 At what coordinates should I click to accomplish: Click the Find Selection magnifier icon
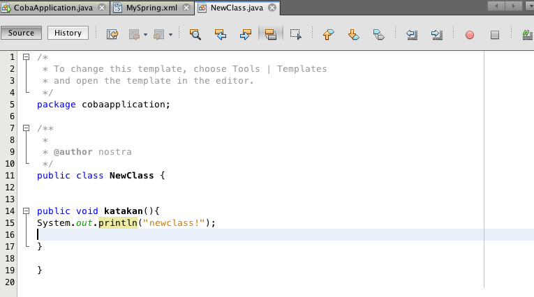click(x=195, y=34)
